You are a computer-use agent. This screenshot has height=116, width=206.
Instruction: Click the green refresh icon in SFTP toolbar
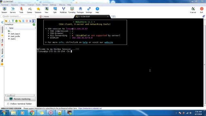pos(16,21)
